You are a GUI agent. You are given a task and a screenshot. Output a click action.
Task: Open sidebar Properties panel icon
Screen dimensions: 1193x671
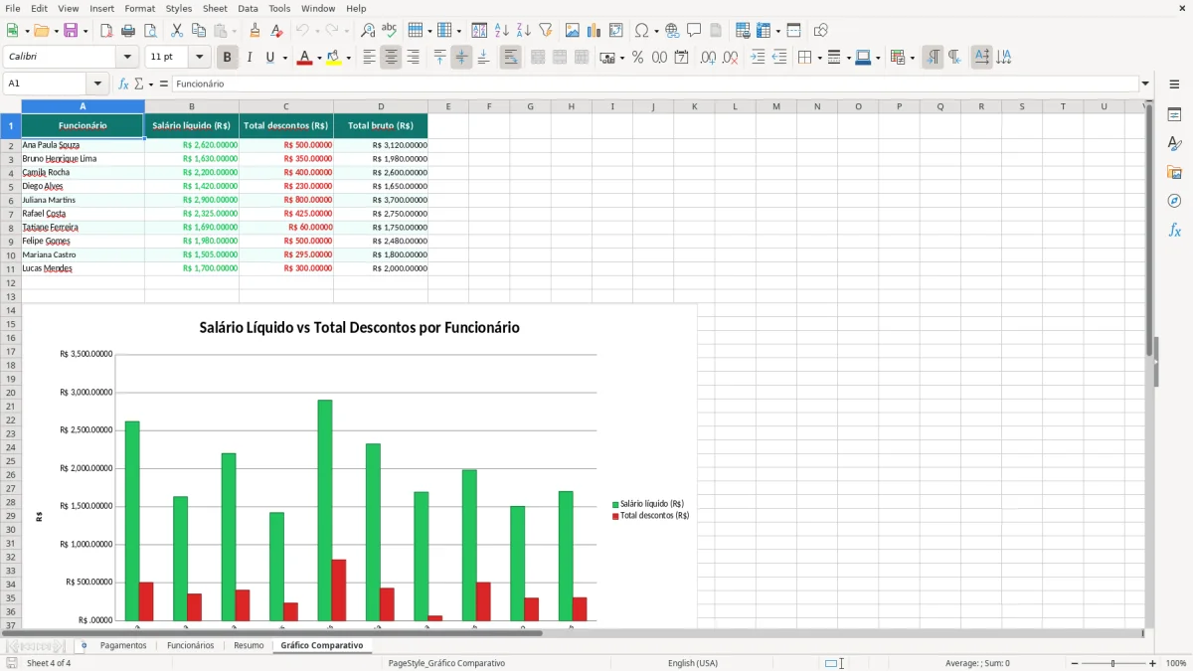(1174, 114)
